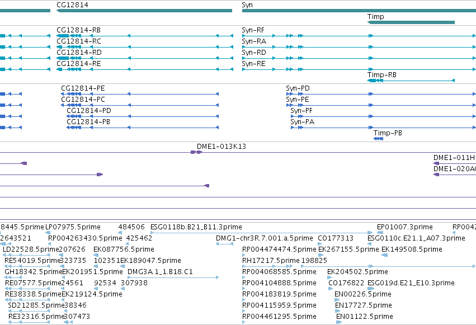Select the EN00226.5prime feature label
476x325 pixels.
tap(363, 294)
